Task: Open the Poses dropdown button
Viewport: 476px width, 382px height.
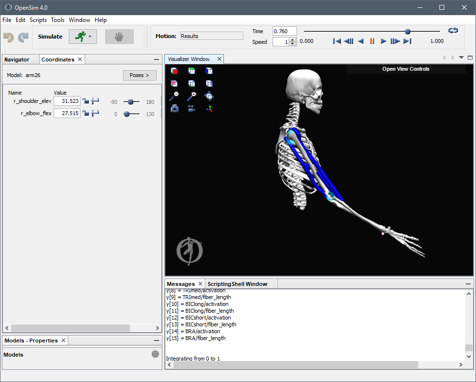Action: 139,75
